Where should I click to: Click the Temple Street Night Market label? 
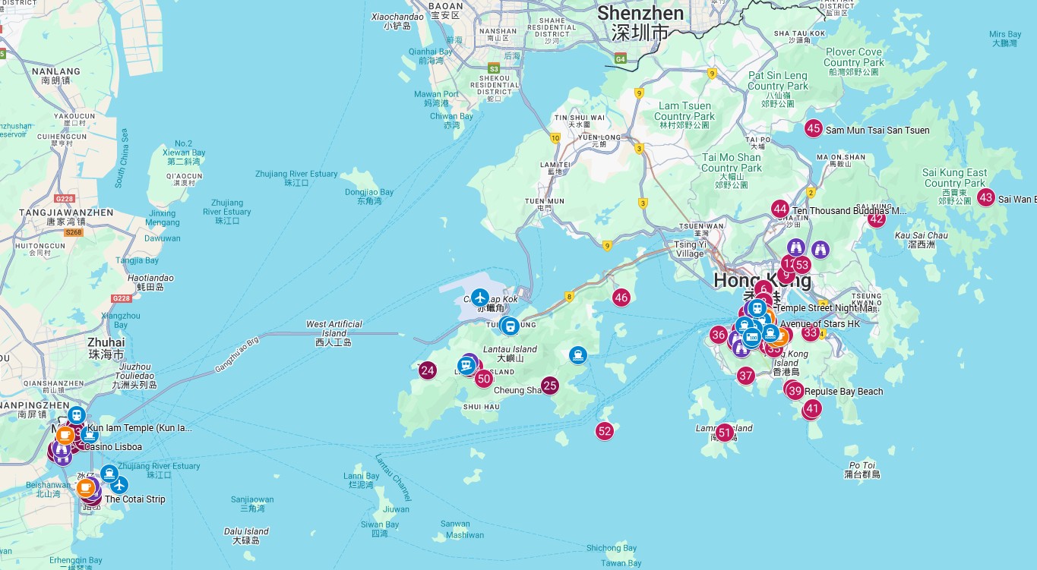[827, 308]
